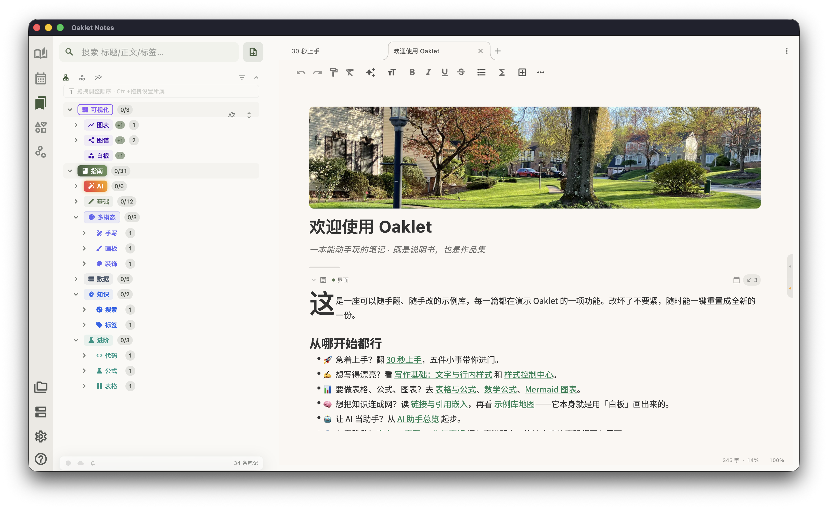The image size is (828, 509).
Task: Toggle bulleted list formatting
Action: [x=481, y=72]
